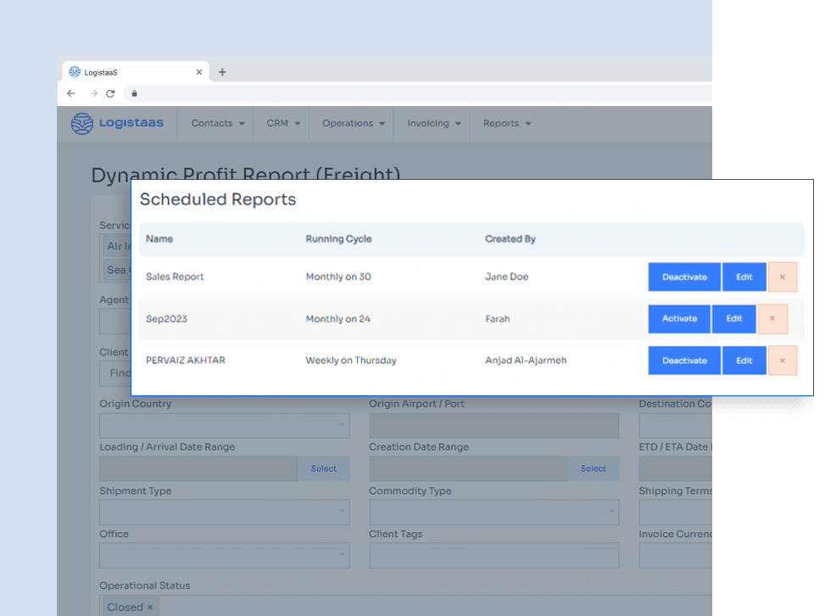Edit the Sep2023 schedule
This screenshot has width=825, height=616.
[734, 318]
